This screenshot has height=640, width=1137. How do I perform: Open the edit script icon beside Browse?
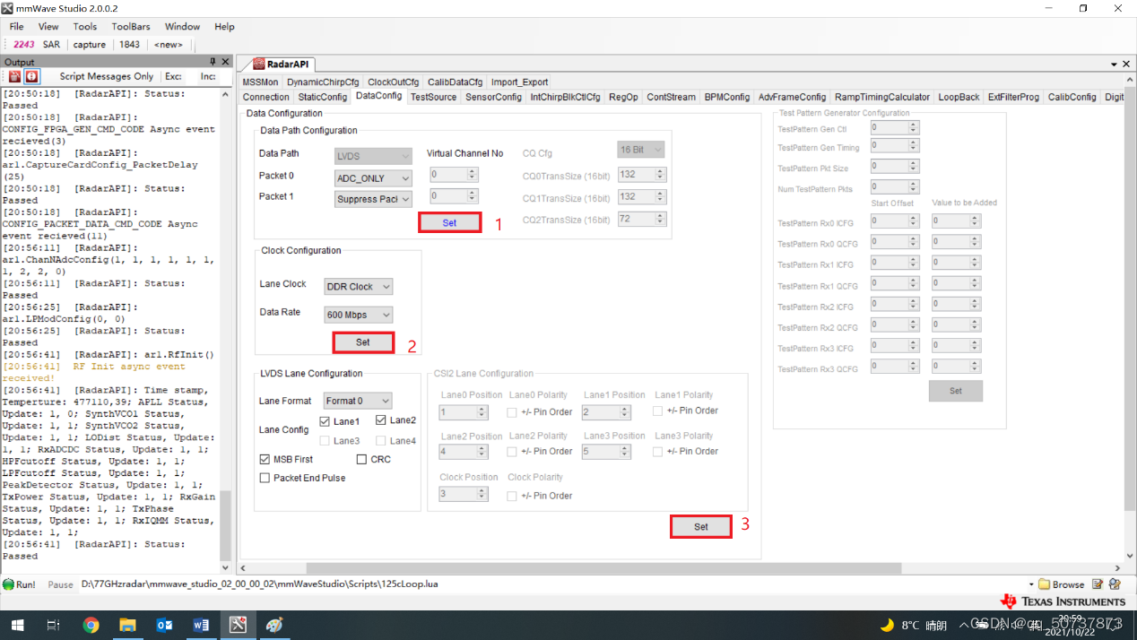[1098, 584]
